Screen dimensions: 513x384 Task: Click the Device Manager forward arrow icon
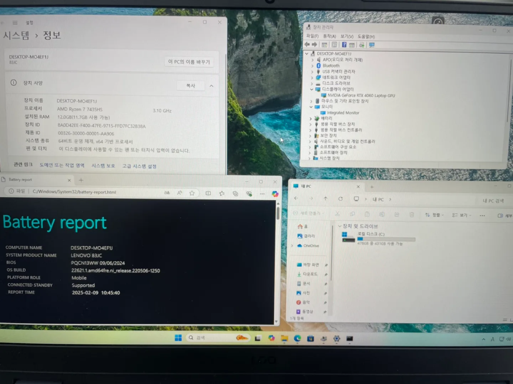(x=315, y=45)
